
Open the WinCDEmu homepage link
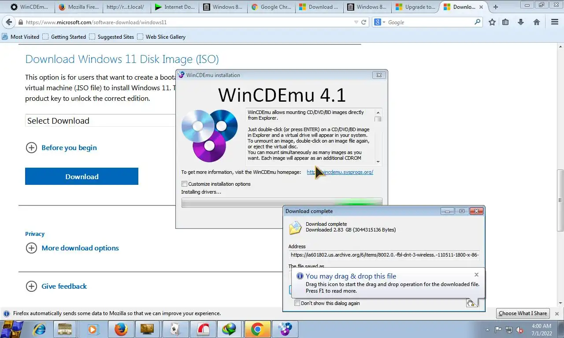340,172
